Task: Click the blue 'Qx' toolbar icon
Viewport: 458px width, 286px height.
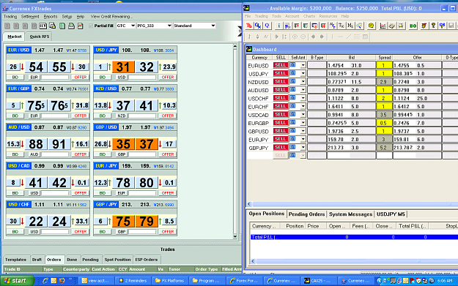Action: pyautogui.click(x=258, y=26)
